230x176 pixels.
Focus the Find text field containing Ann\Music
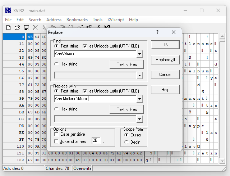95,54
